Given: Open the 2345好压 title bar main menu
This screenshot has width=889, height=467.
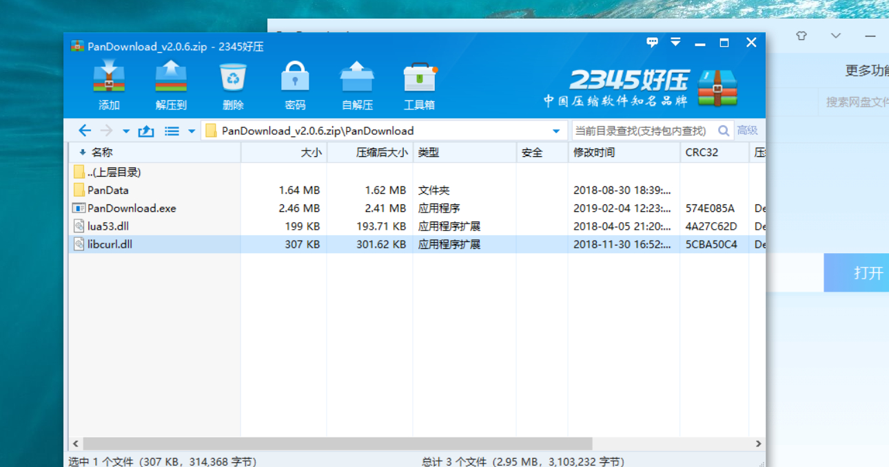Looking at the screenshot, I should point(675,43).
